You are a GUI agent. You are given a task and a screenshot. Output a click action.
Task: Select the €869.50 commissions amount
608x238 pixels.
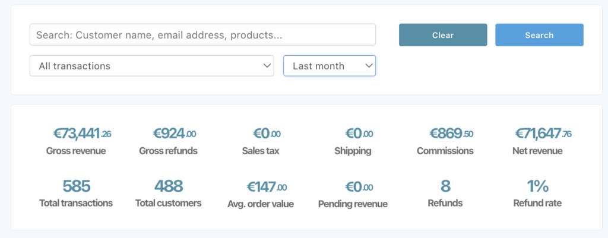[x=451, y=134]
